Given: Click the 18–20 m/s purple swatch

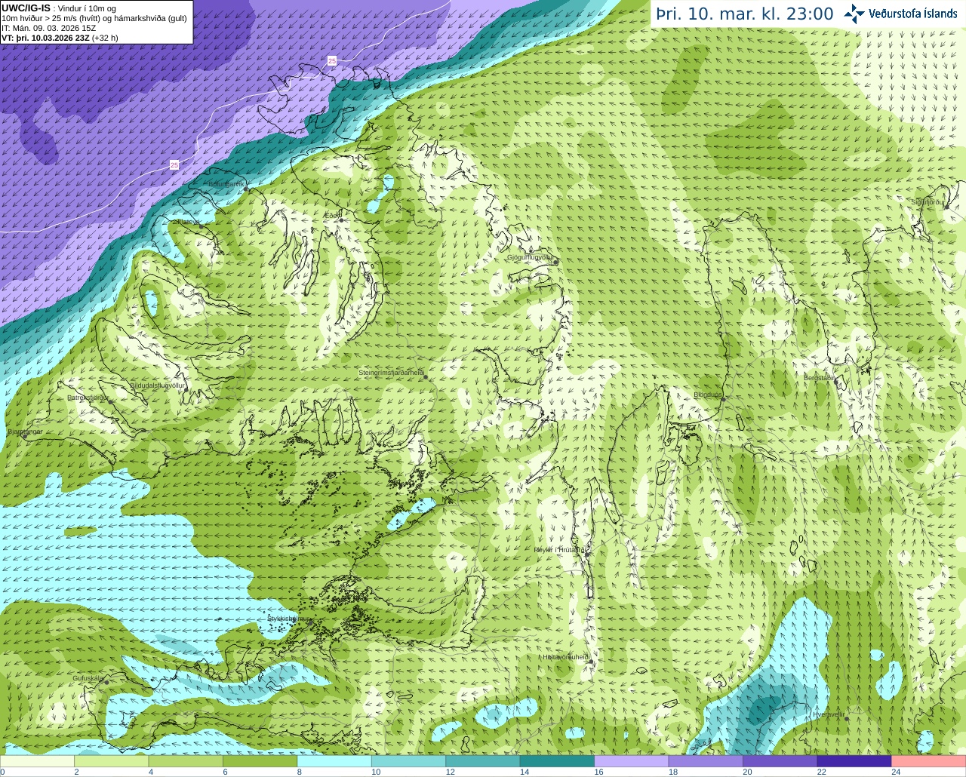Looking at the screenshot, I should click(x=705, y=761).
